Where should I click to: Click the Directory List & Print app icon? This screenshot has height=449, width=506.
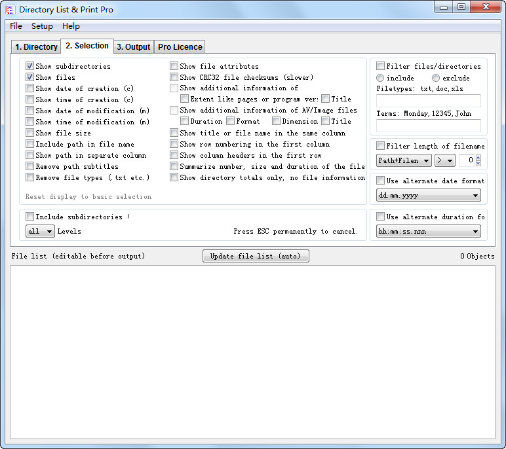[x=10, y=10]
